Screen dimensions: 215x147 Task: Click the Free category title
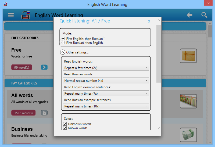click(16, 50)
